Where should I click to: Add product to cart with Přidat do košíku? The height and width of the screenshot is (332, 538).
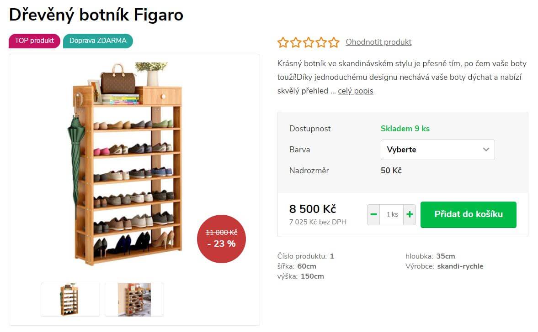469,215
